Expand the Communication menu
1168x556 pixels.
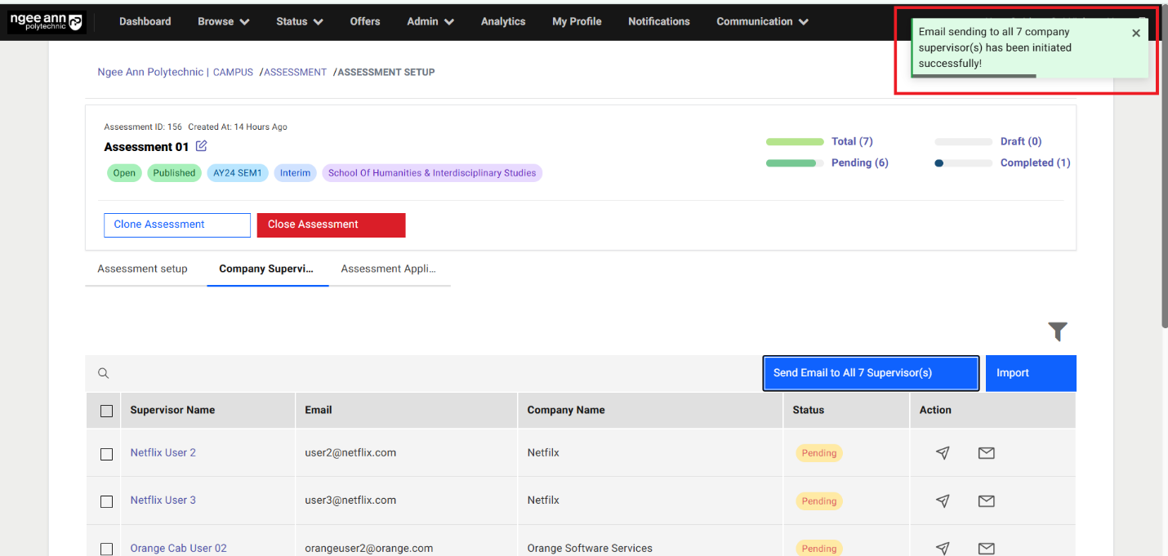pyautogui.click(x=762, y=22)
